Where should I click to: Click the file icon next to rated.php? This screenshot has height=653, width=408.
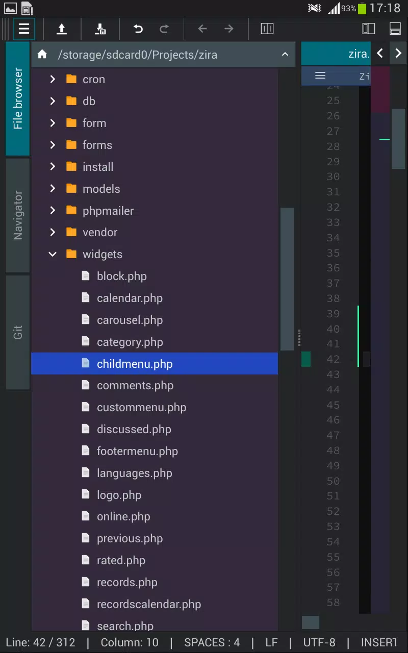point(86,560)
